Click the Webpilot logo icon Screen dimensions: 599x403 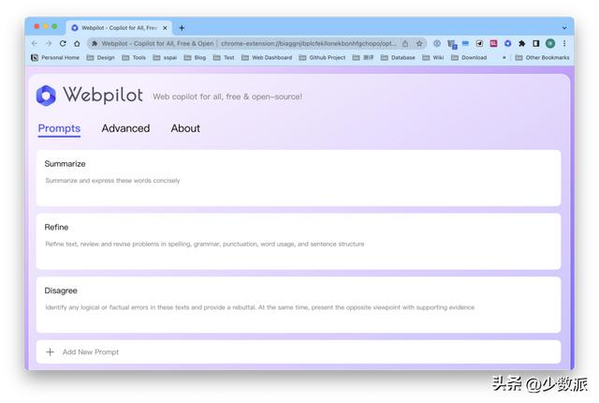point(46,96)
